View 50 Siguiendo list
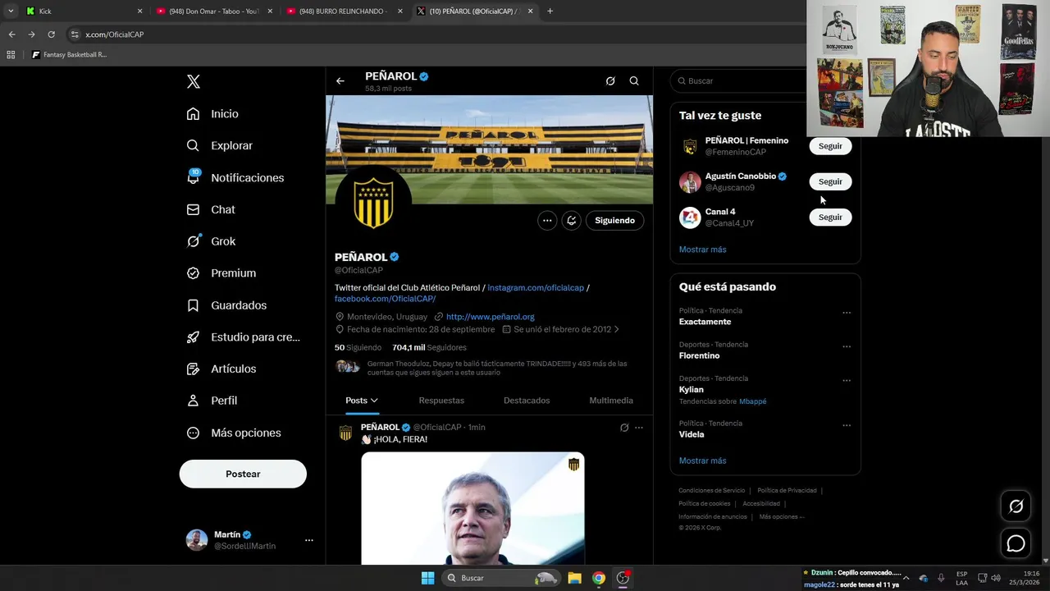1050x591 pixels. 358,347
